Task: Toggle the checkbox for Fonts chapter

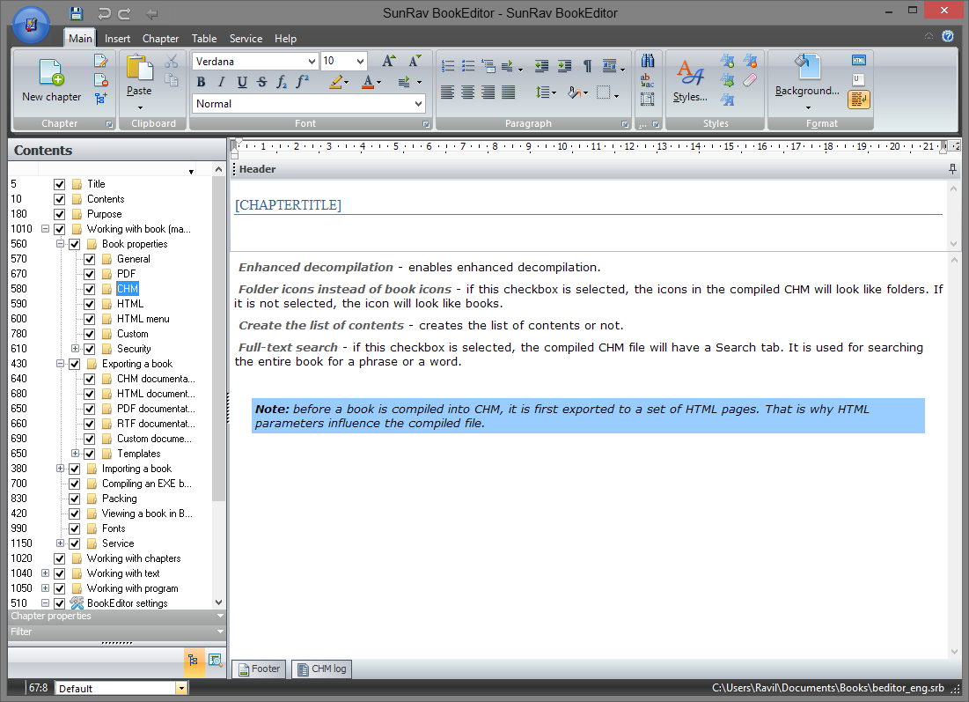Action: 74,528
